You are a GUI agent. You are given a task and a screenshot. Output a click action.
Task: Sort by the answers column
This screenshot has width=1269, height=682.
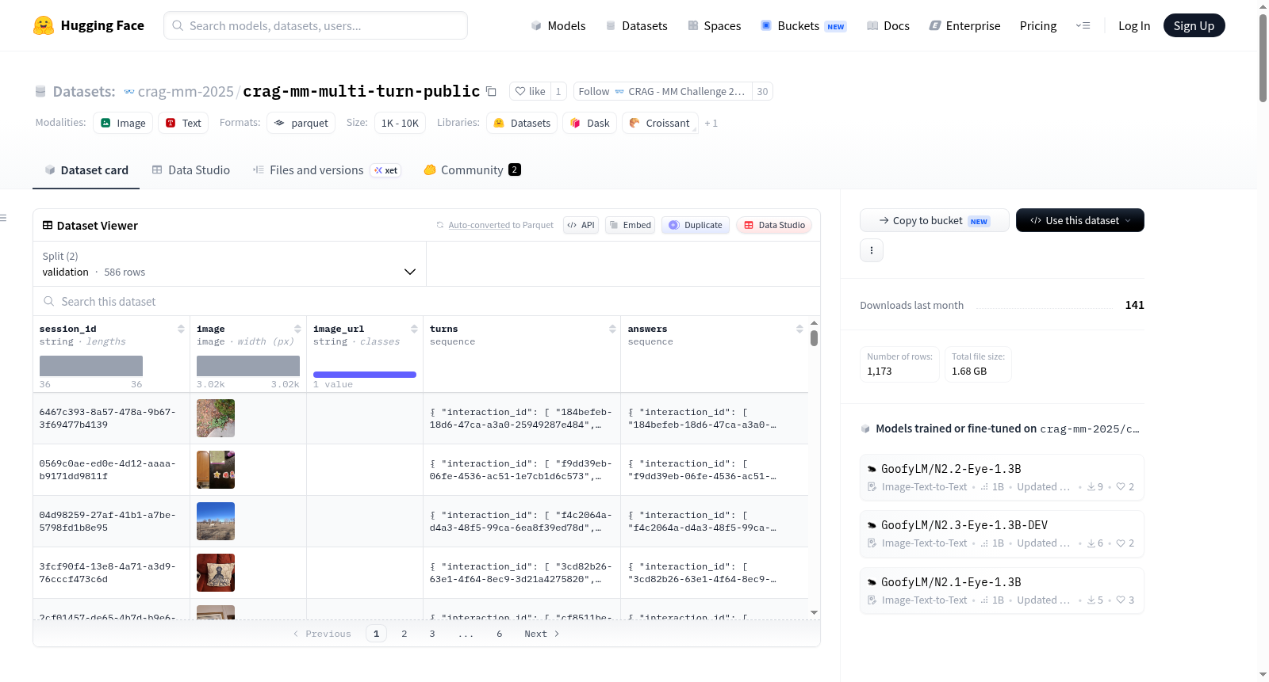(799, 329)
